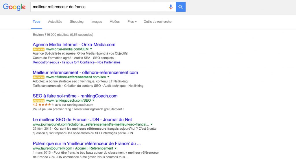The width and height of the screenshot is (296, 164).
Task: Click the www.orixa-media.com/SEM URL
Action: coord(67,49)
